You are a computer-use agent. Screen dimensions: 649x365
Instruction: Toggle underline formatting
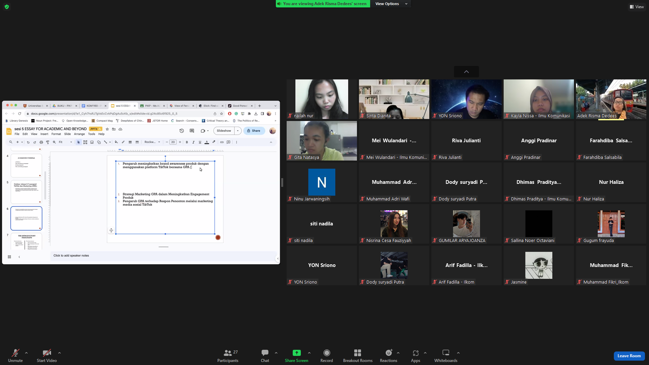(x=200, y=142)
